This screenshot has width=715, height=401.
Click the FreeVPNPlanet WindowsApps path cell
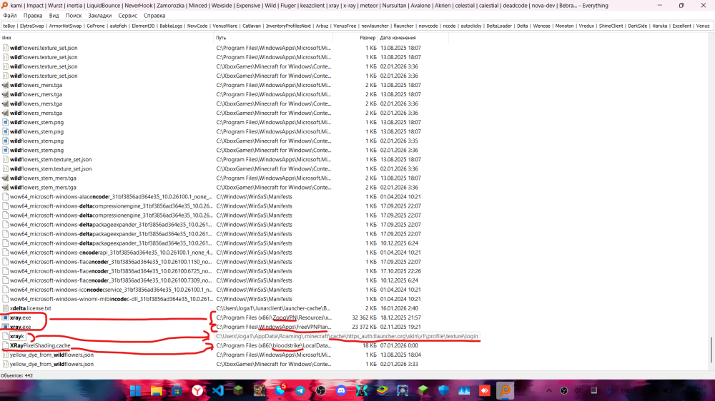274,327
